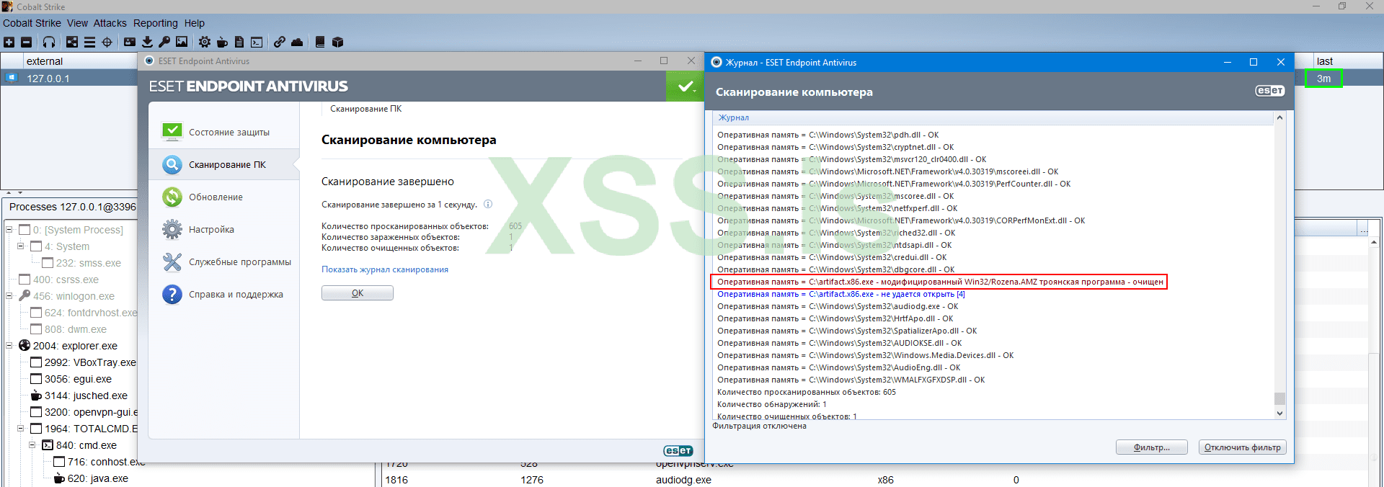Collapse the 2004: explorer.exe tree node

pyautogui.click(x=9, y=346)
